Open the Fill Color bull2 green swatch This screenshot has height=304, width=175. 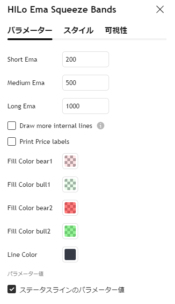[x=70, y=231]
